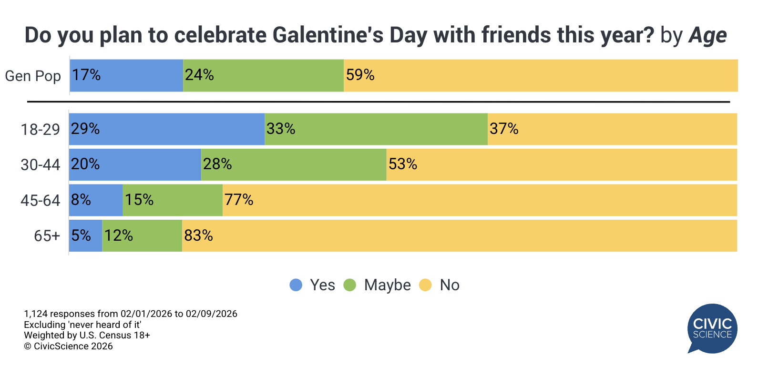
Task: Select the 65+ 83% No segment
Action: click(460, 235)
